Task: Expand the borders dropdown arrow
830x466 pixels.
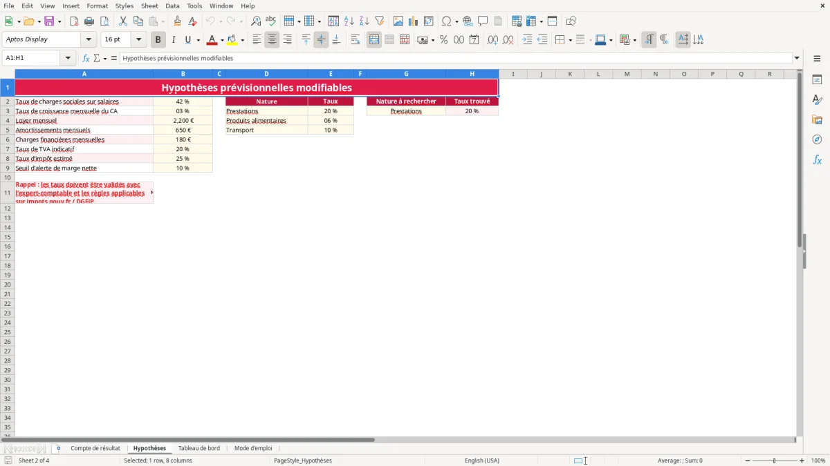Action: (x=570, y=40)
